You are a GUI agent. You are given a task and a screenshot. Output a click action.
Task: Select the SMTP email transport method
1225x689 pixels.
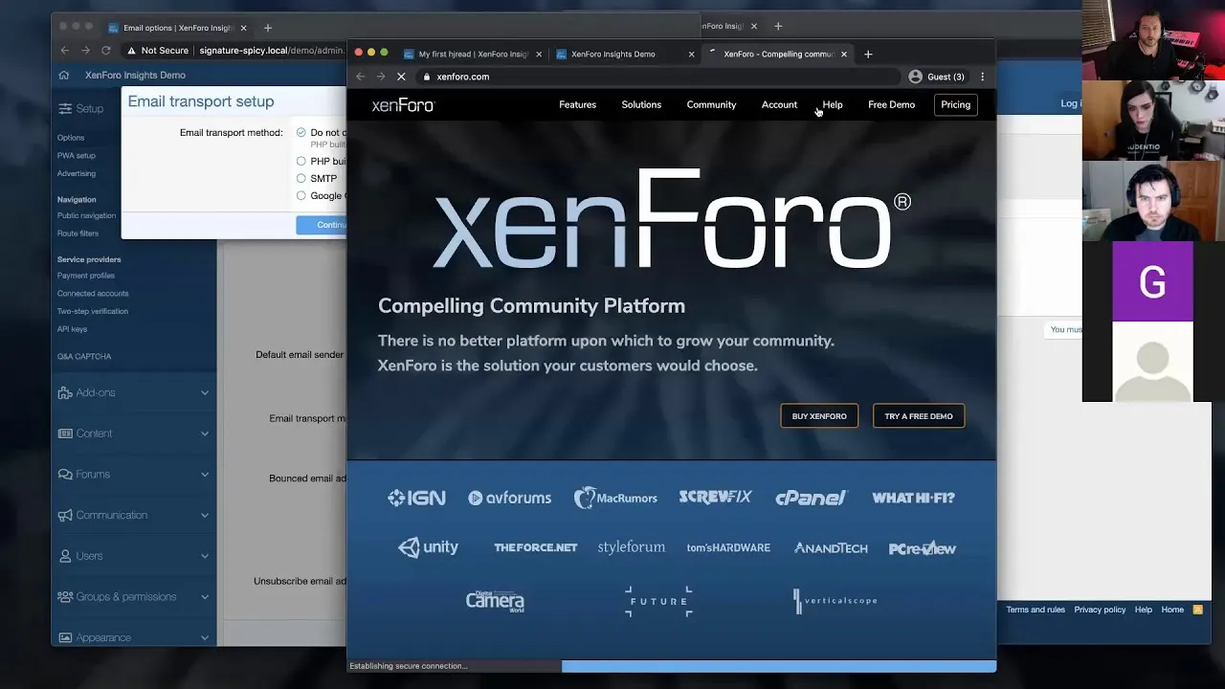[x=301, y=179]
